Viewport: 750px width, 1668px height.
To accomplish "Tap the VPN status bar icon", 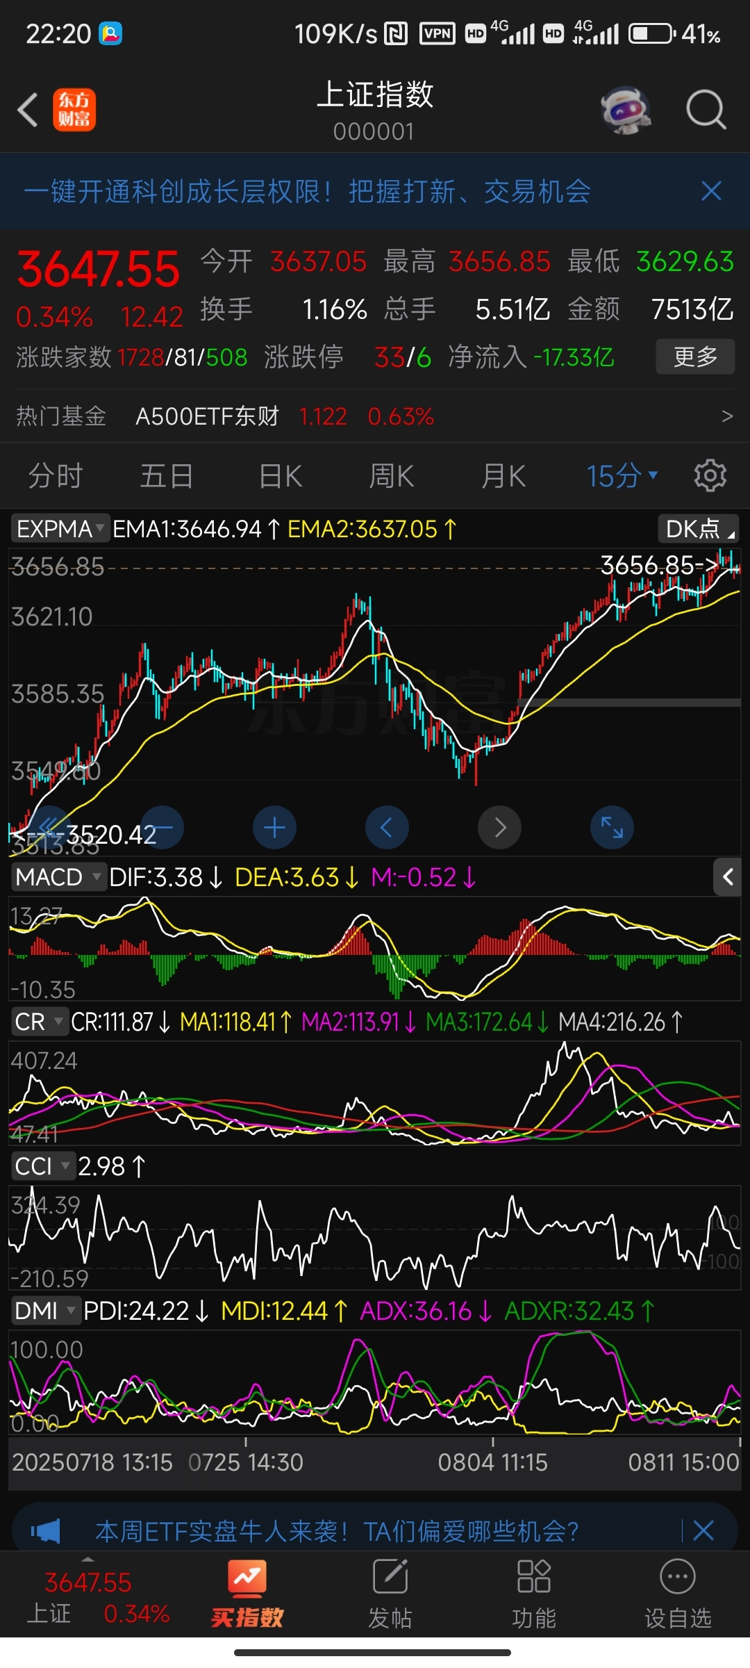I will click(x=437, y=33).
